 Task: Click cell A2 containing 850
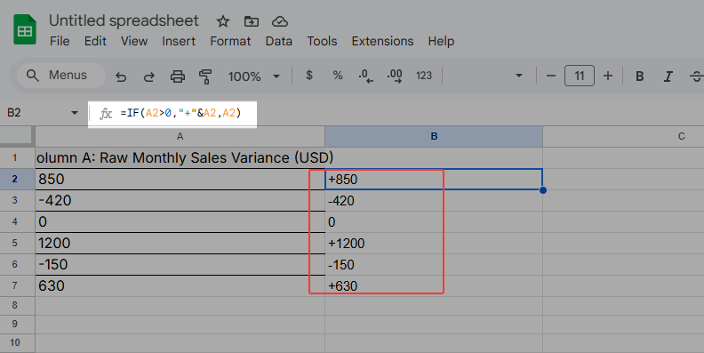180,180
